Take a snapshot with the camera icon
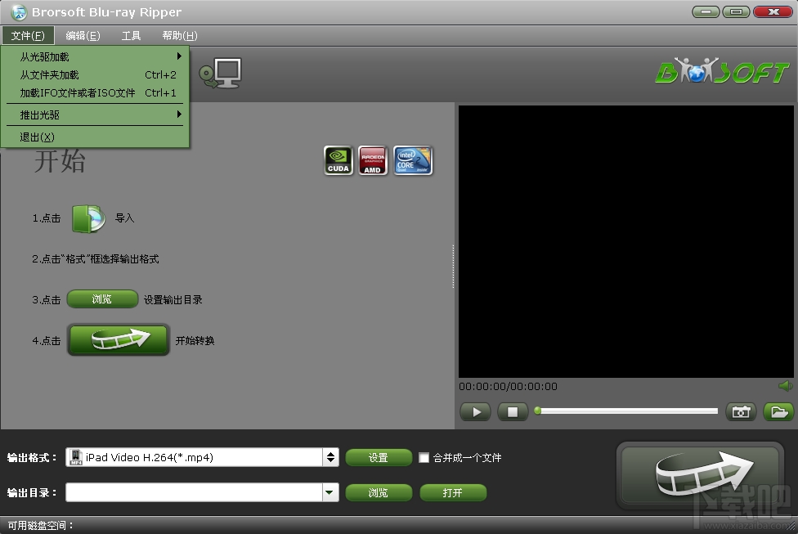The width and height of the screenshot is (798, 534). point(741,411)
